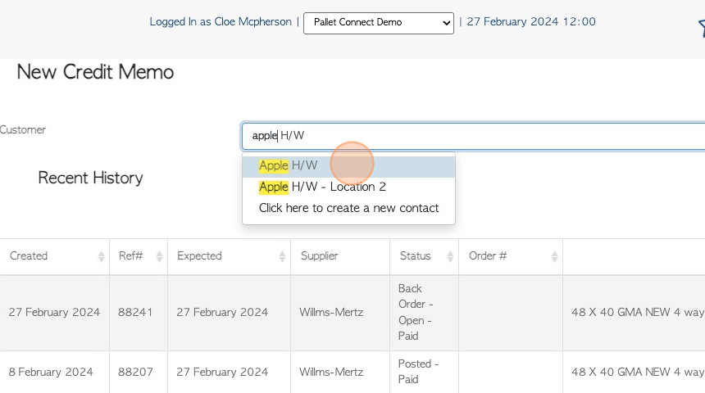The width and height of the screenshot is (705, 393).
Task: Open the Pallet Connect Demo dropdown
Action: [379, 23]
